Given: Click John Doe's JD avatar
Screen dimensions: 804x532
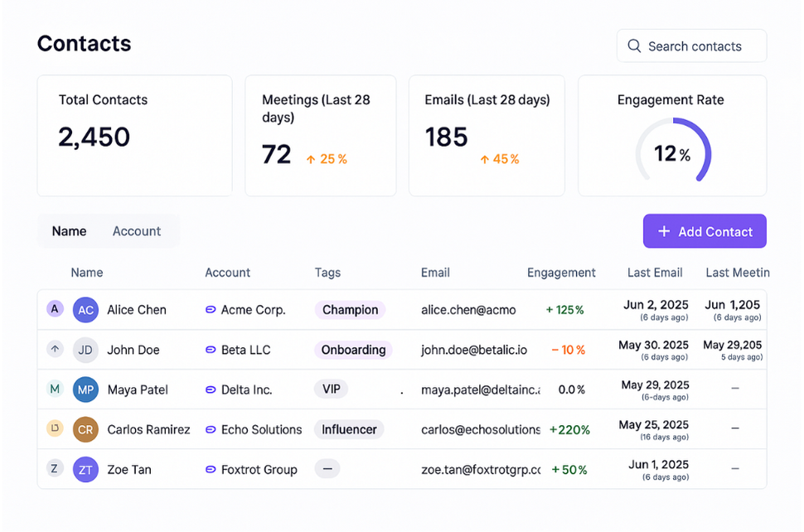Looking at the screenshot, I should (85, 350).
